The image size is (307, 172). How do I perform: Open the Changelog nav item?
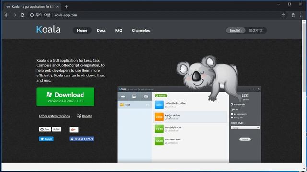141,30
